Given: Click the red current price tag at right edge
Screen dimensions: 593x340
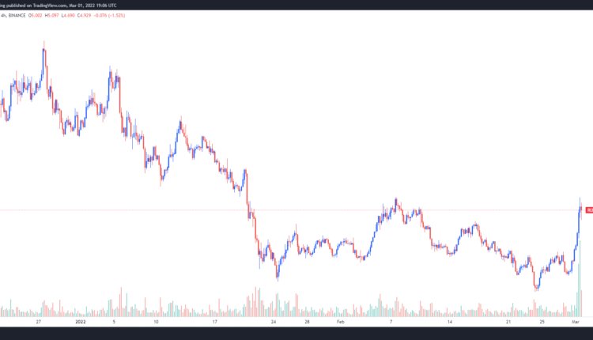Looking at the screenshot, I should 588,210.
